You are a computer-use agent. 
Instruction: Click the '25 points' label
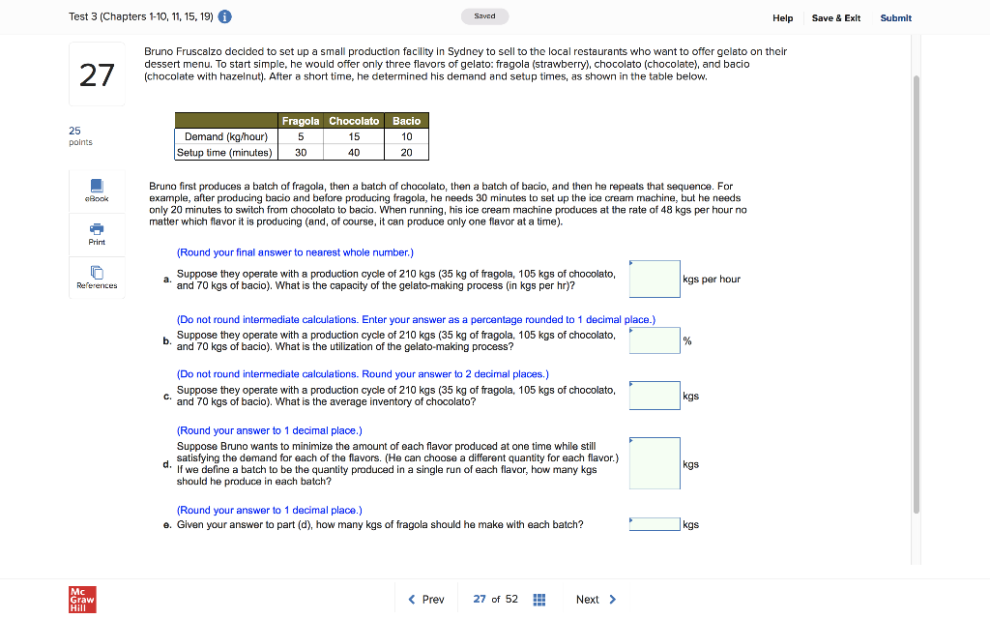(80, 135)
